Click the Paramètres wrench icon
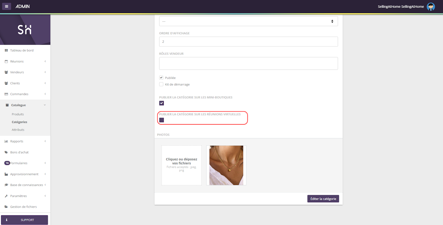This screenshot has width=443, height=225. (6, 196)
